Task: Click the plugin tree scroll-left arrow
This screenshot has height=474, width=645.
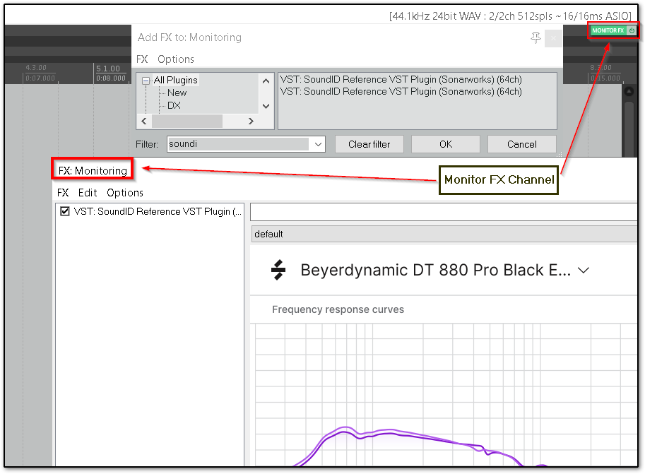Action: click(144, 121)
